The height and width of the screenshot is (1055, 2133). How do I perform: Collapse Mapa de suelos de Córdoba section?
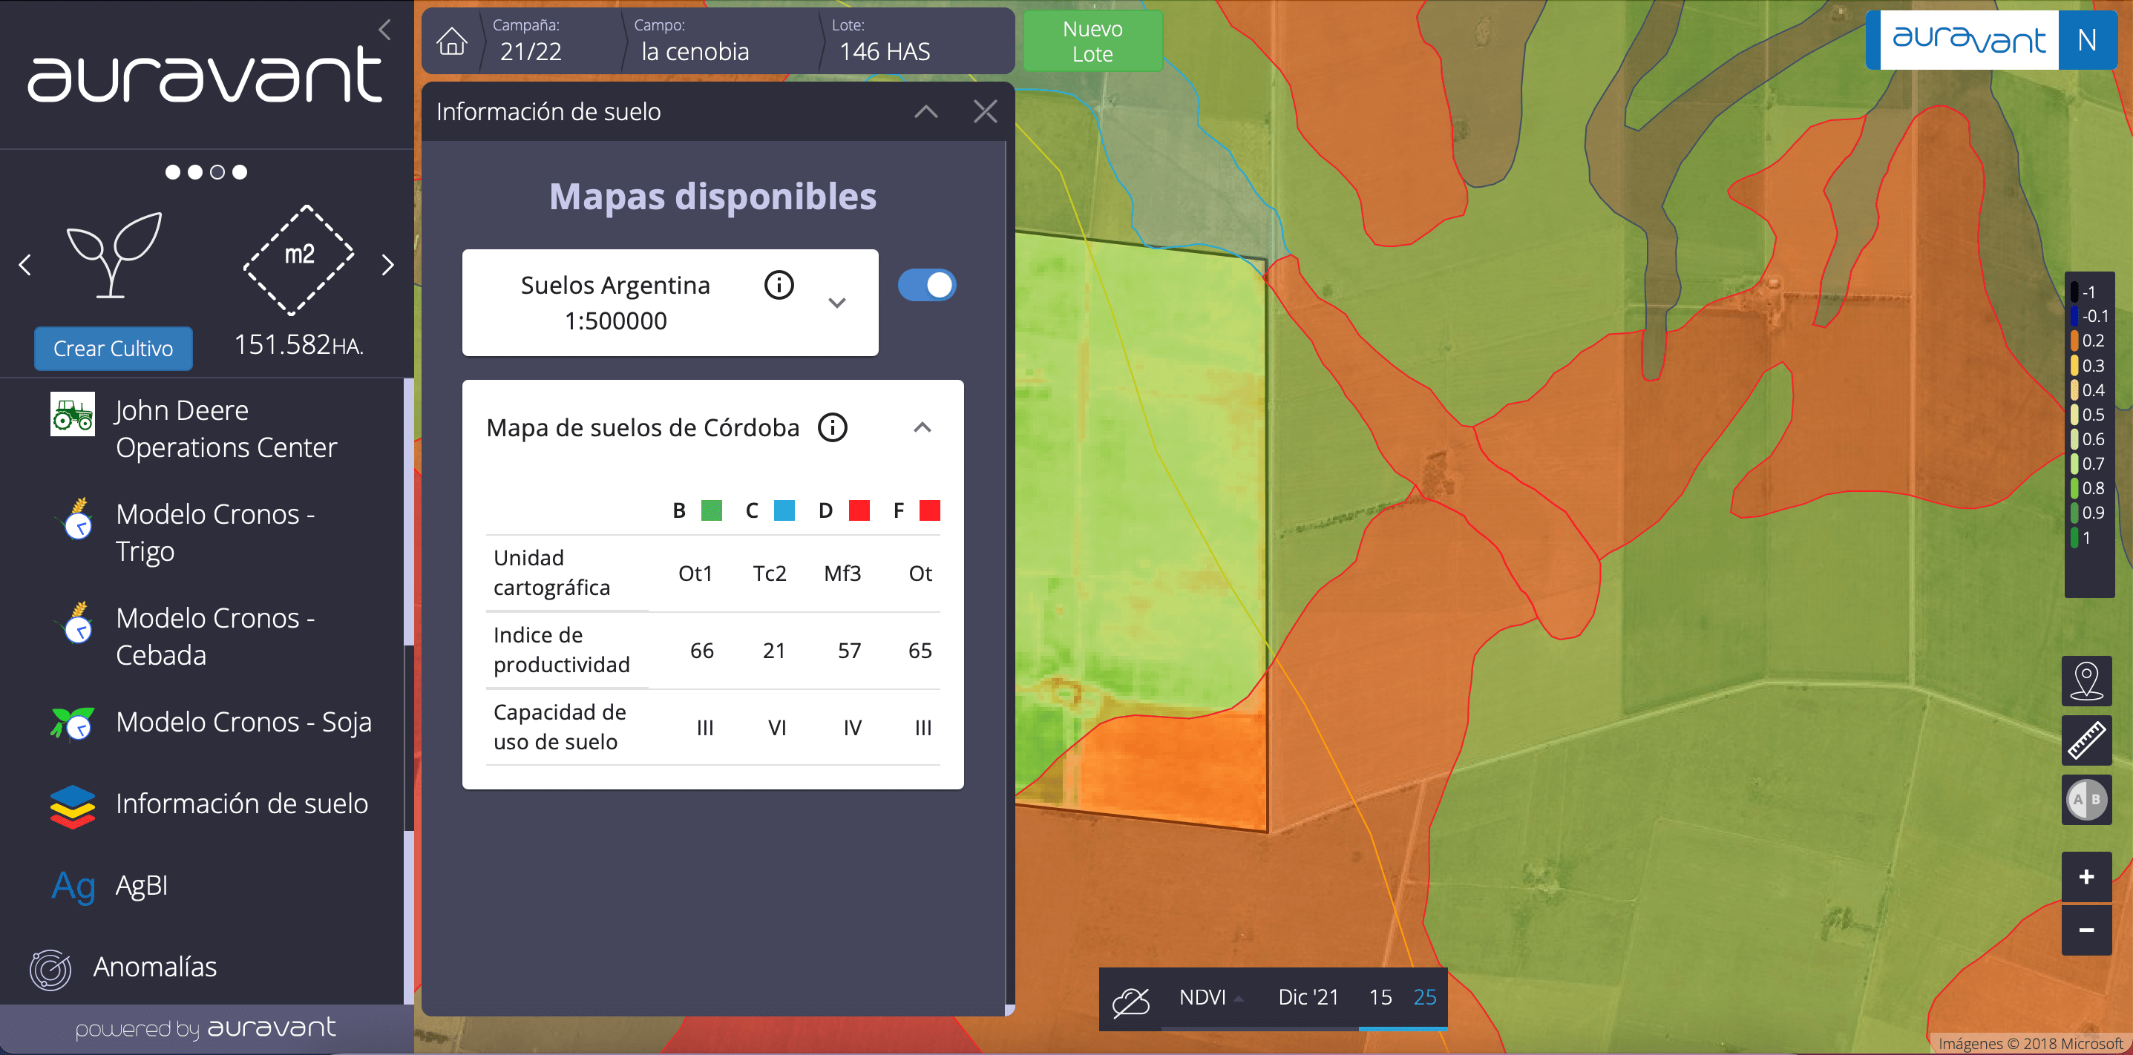[923, 428]
